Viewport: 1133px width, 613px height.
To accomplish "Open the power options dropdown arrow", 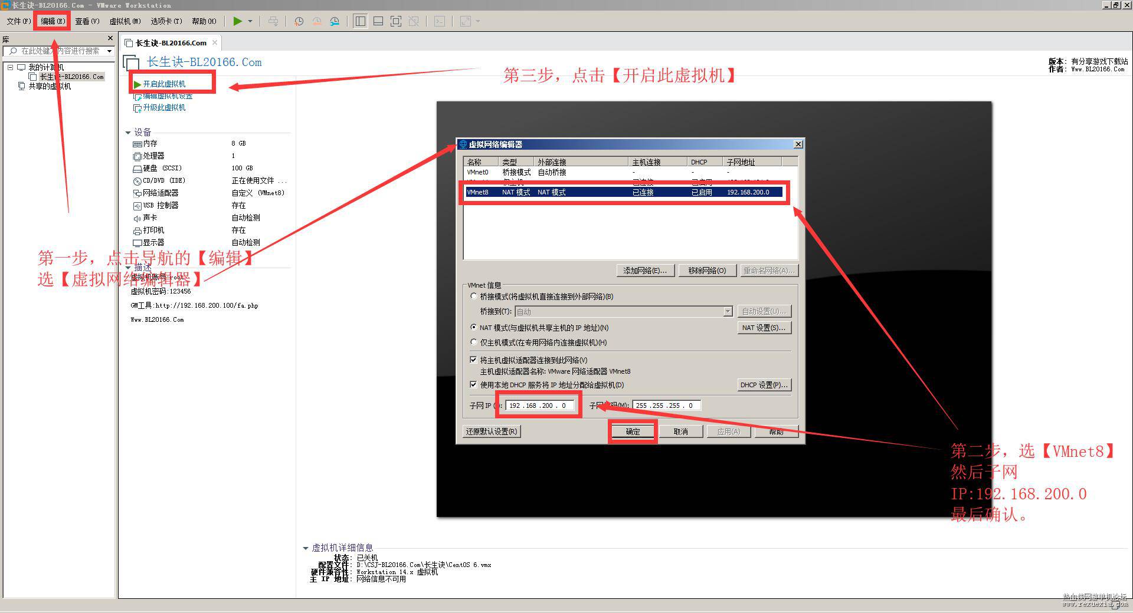I will [x=250, y=21].
